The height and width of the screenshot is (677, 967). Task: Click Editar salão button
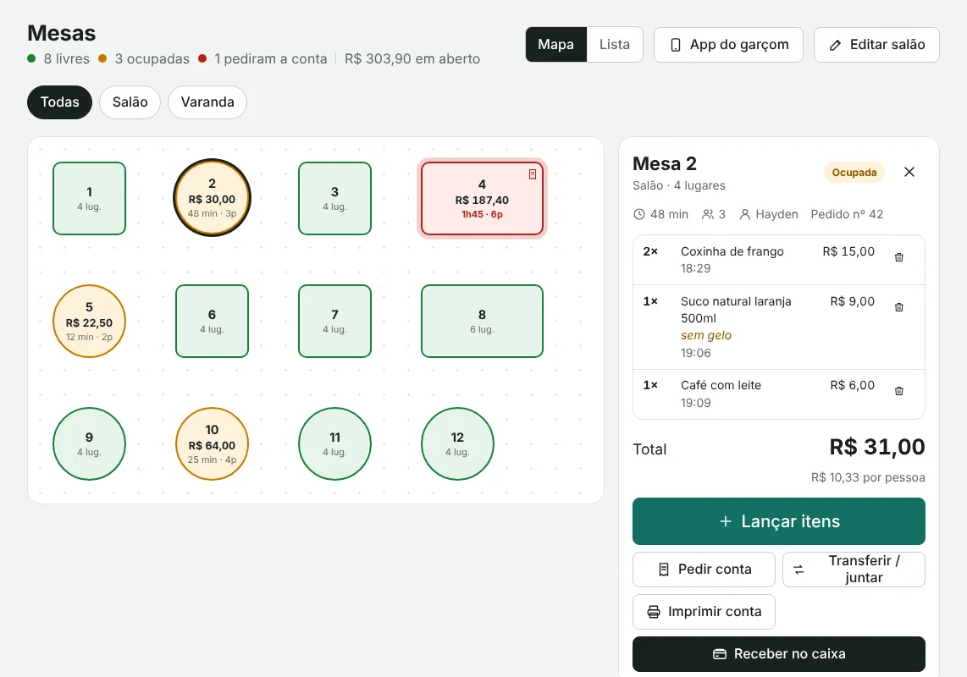tap(876, 44)
